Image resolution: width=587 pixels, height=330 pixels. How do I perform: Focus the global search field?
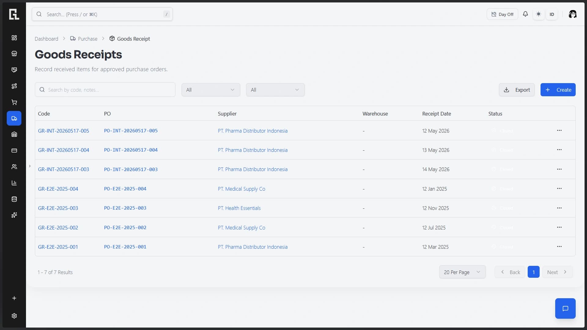tap(102, 14)
